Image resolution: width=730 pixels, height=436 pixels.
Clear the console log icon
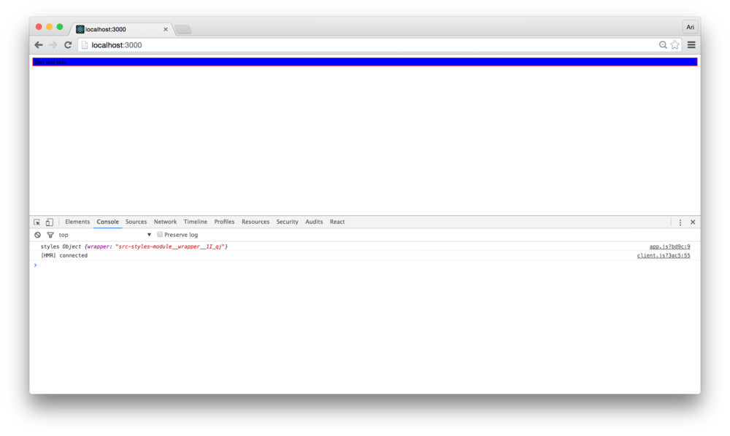(x=37, y=235)
